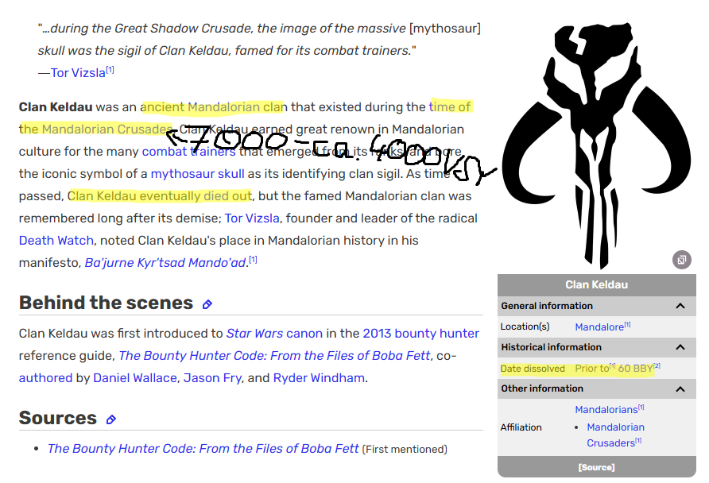Collapse the General information section
The image size is (709, 483).
pyautogui.click(x=680, y=306)
